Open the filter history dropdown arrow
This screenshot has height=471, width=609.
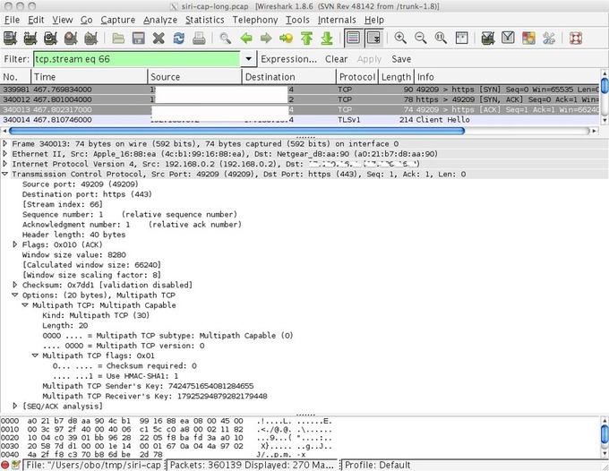[x=247, y=59]
